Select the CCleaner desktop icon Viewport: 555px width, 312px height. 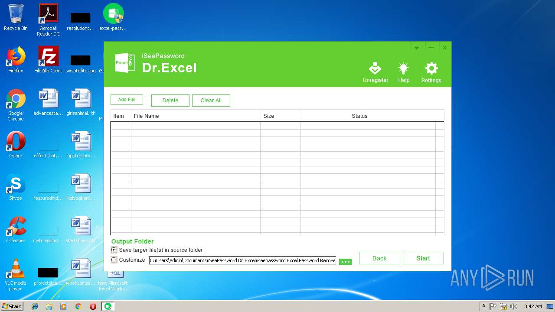[x=16, y=230]
